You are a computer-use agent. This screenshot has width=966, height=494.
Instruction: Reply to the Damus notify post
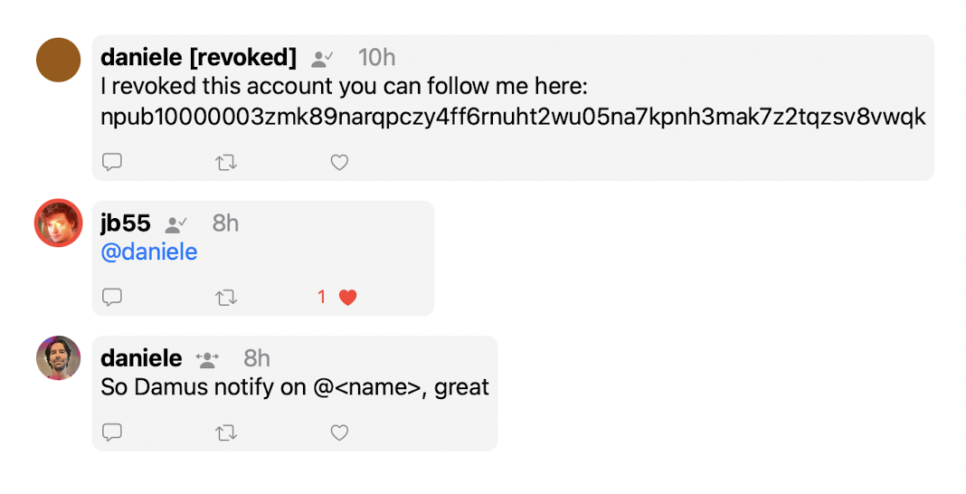click(x=112, y=432)
